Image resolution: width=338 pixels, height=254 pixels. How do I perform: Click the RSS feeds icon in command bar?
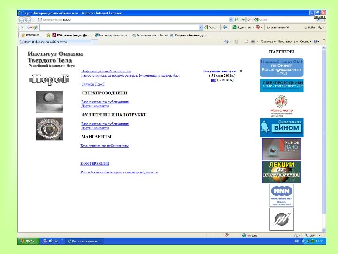point(237,41)
